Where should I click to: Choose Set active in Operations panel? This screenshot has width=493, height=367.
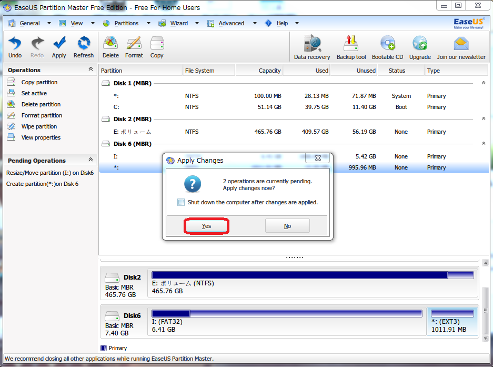coord(34,93)
